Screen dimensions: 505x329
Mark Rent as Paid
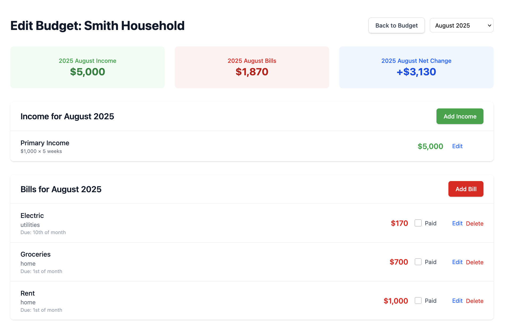pos(418,300)
